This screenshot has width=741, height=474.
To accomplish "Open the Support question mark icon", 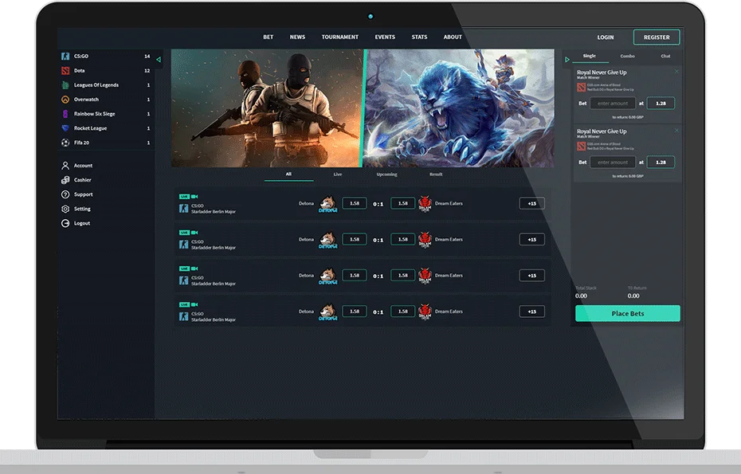I will click(65, 194).
